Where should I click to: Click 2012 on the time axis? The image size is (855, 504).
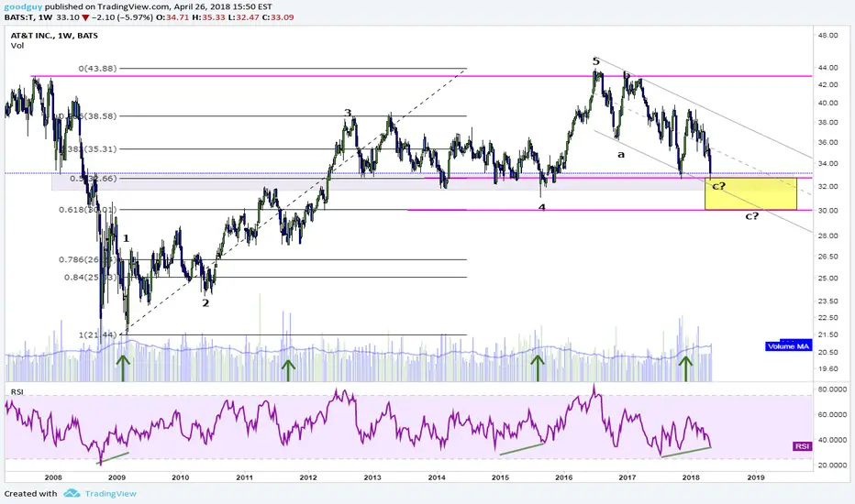point(308,477)
